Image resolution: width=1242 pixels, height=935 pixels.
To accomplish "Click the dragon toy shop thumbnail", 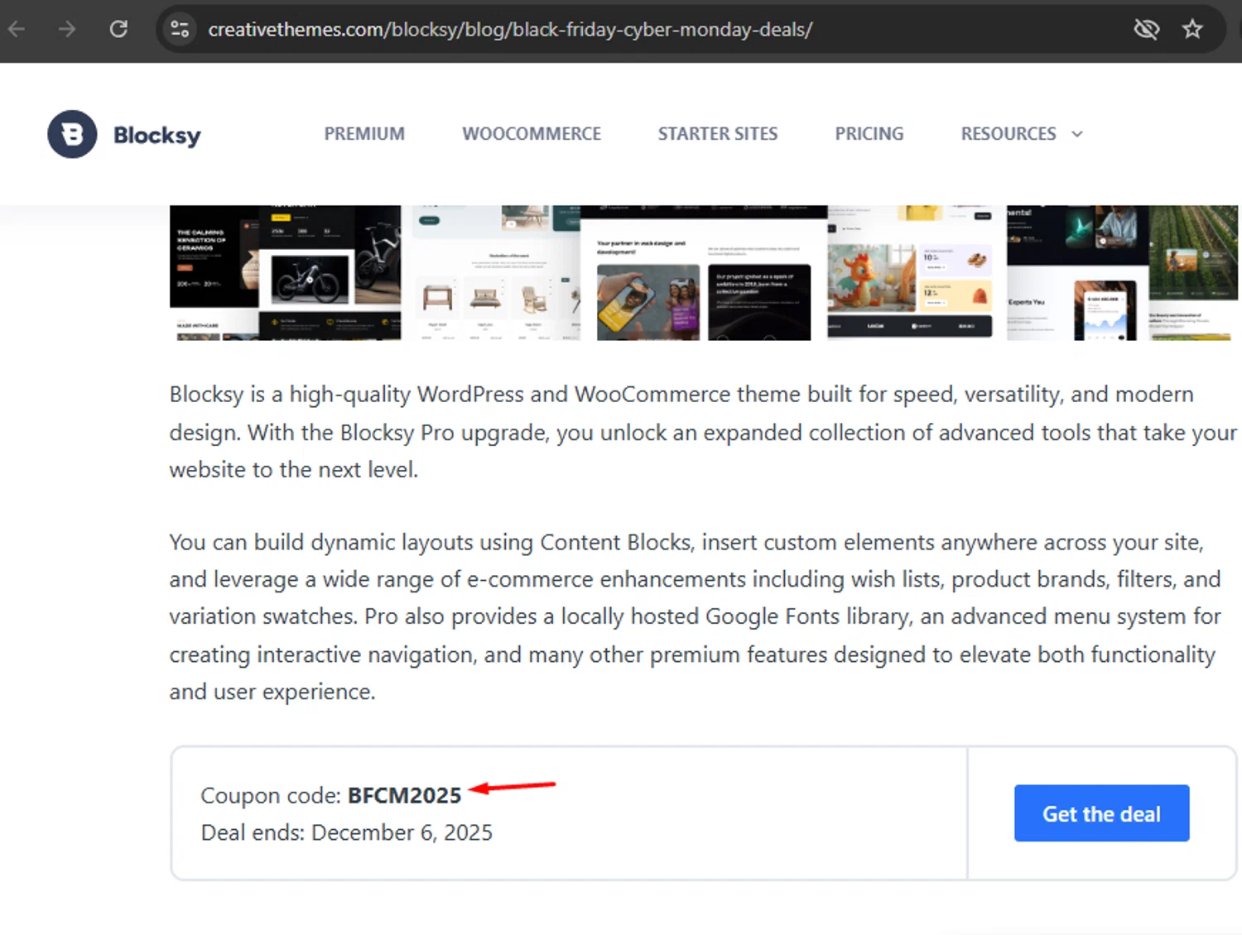I will pos(910,272).
